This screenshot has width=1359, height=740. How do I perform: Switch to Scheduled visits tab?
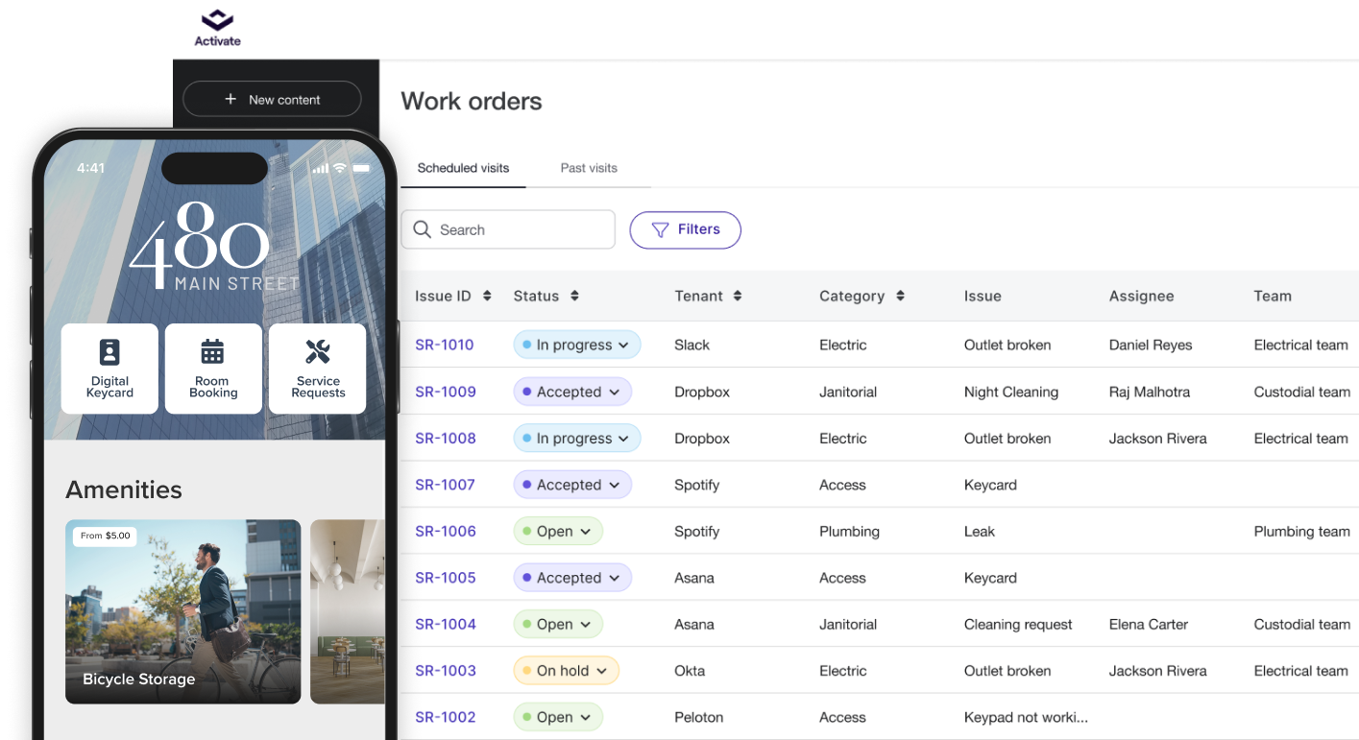click(x=463, y=168)
